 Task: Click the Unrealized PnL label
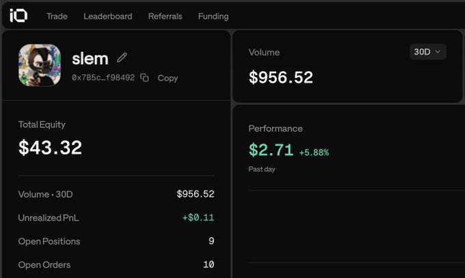click(x=49, y=218)
